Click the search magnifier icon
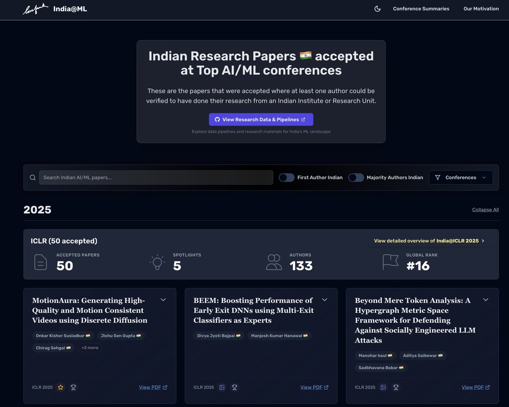Image resolution: width=509 pixels, height=407 pixels. click(33, 178)
